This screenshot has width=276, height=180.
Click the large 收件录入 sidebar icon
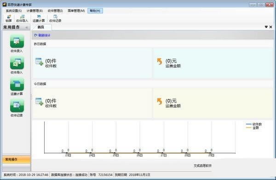coord(17,41)
